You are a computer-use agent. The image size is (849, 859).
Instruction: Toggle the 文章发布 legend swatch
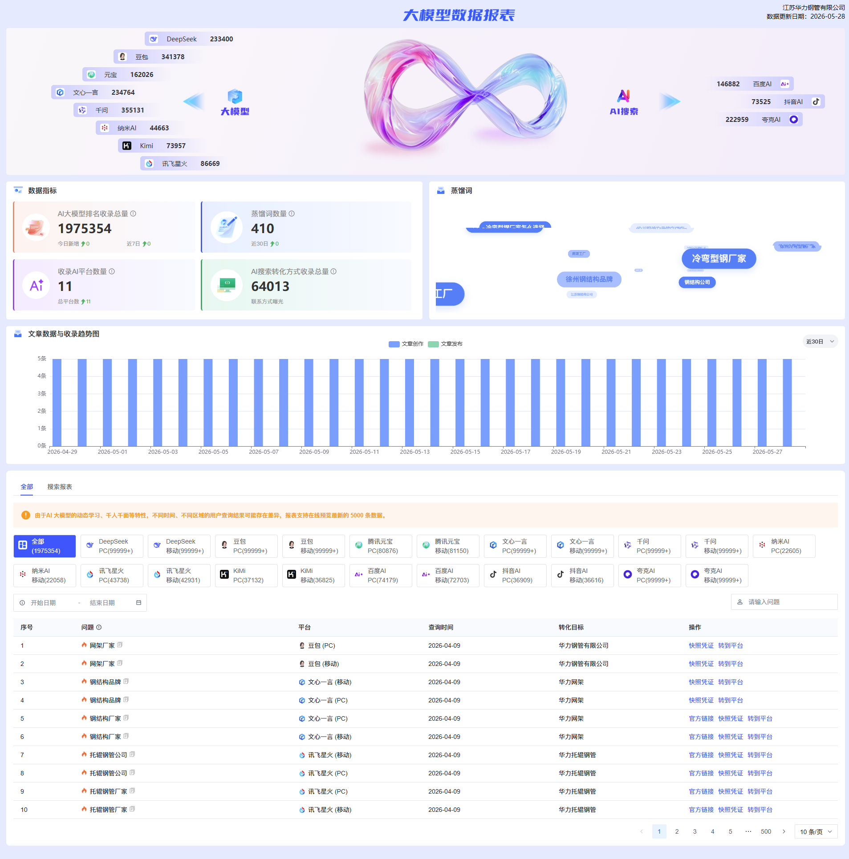click(433, 344)
